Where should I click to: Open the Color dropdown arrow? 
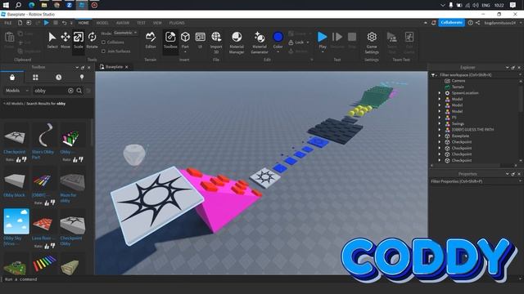pos(278,51)
